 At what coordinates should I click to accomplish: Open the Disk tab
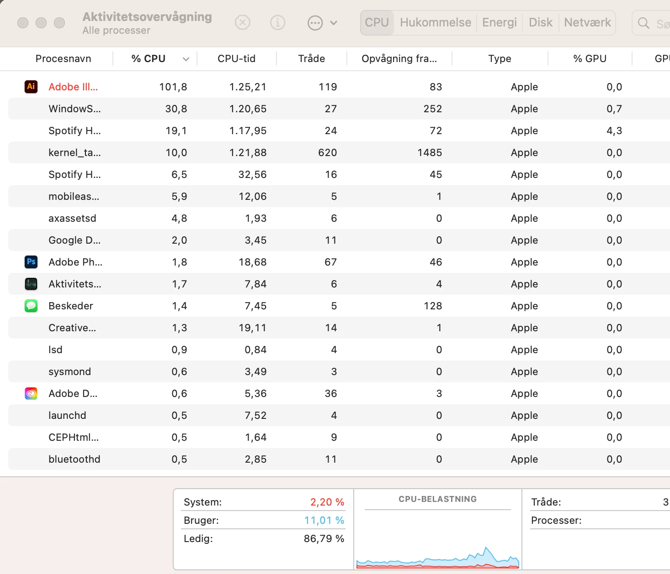tap(541, 22)
